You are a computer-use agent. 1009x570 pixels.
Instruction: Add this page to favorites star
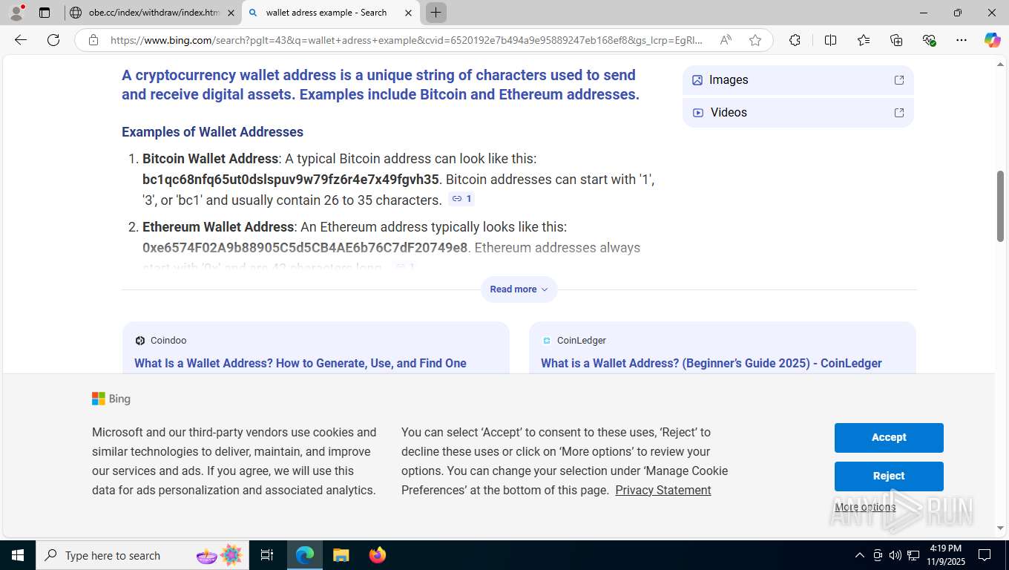755,40
